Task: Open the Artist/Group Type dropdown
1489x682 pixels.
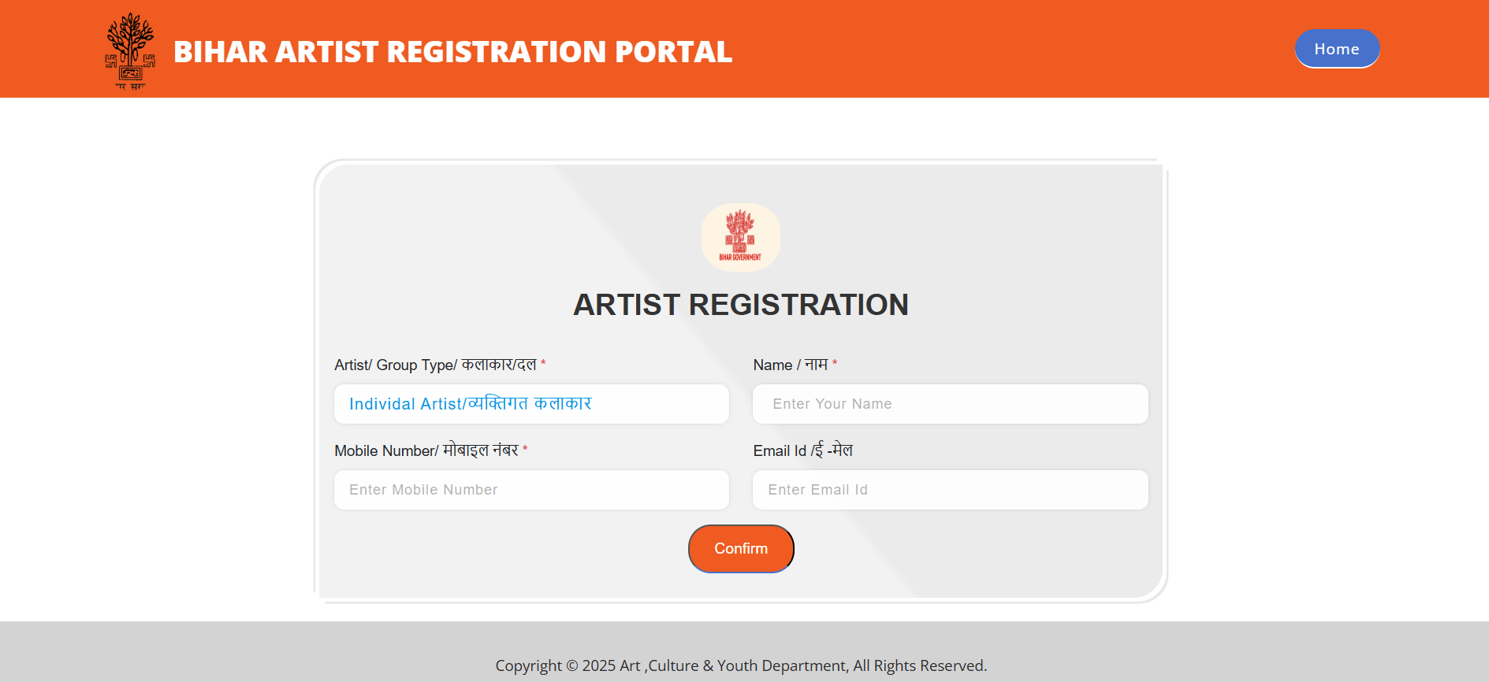Action: click(x=531, y=404)
